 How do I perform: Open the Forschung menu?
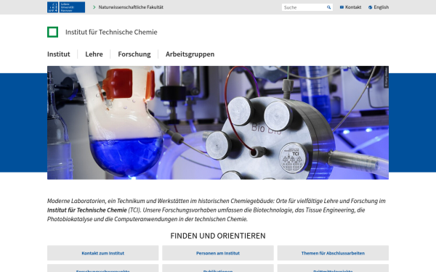click(134, 54)
